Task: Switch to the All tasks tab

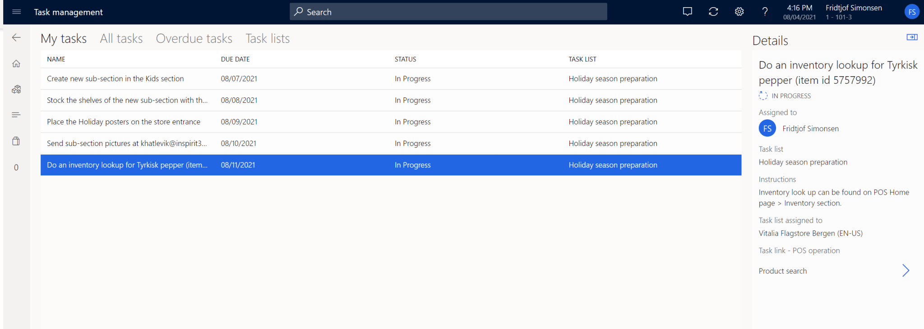Action: (121, 39)
